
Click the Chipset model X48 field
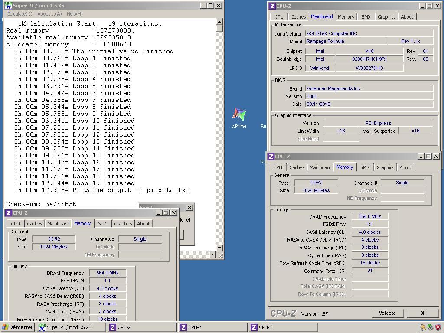(369, 51)
